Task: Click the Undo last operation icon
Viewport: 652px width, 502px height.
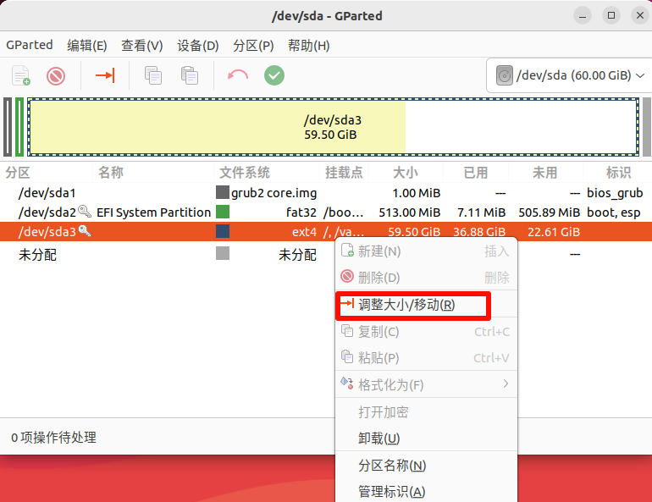Action: tap(238, 75)
